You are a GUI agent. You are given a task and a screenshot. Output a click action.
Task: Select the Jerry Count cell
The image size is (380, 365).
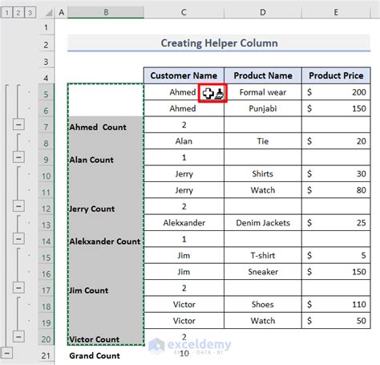106,206
